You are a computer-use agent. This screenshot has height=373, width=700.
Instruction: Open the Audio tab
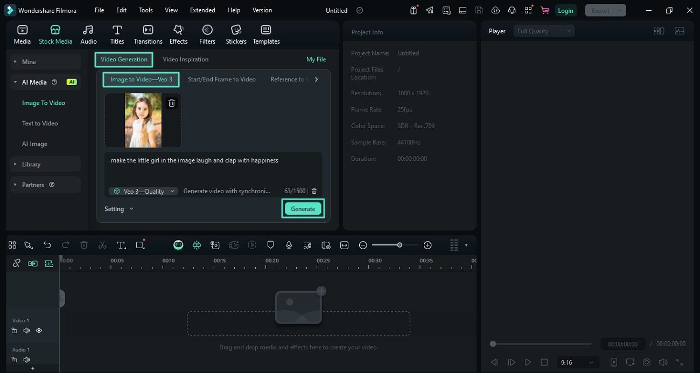click(88, 34)
